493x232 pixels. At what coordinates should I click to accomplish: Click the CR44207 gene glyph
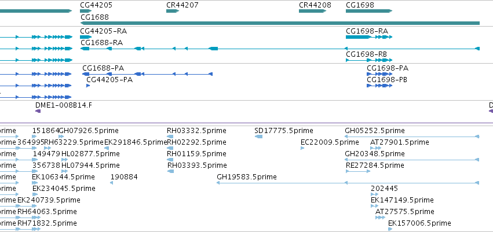(x=173, y=11)
